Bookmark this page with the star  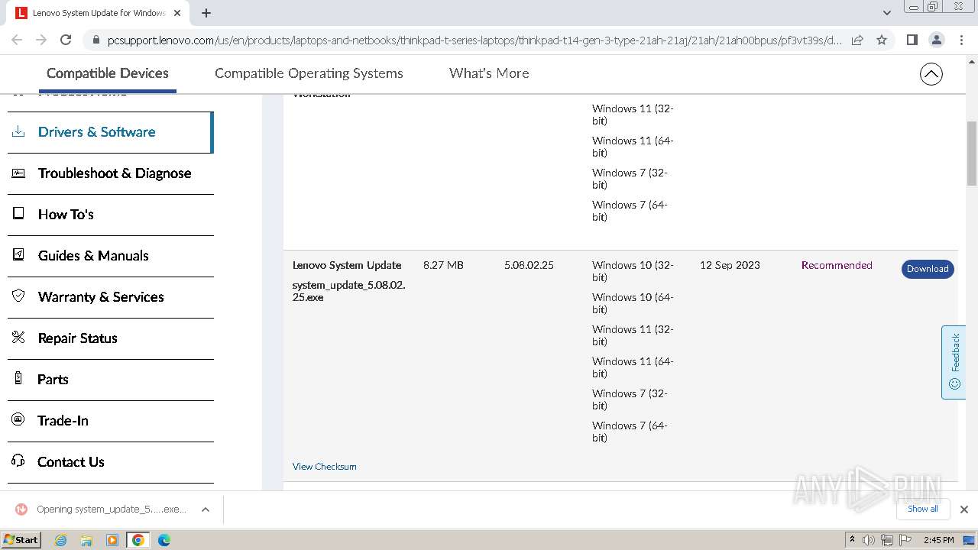[x=882, y=40]
